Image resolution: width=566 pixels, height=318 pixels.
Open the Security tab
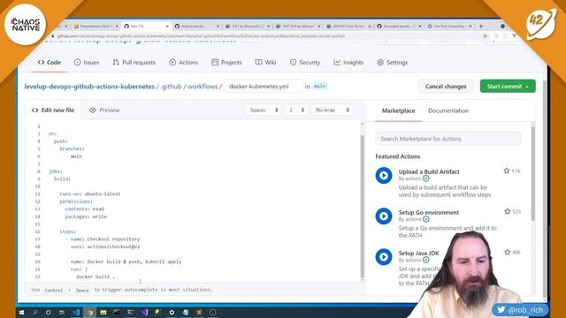pyautogui.click(x=305, y=63)
